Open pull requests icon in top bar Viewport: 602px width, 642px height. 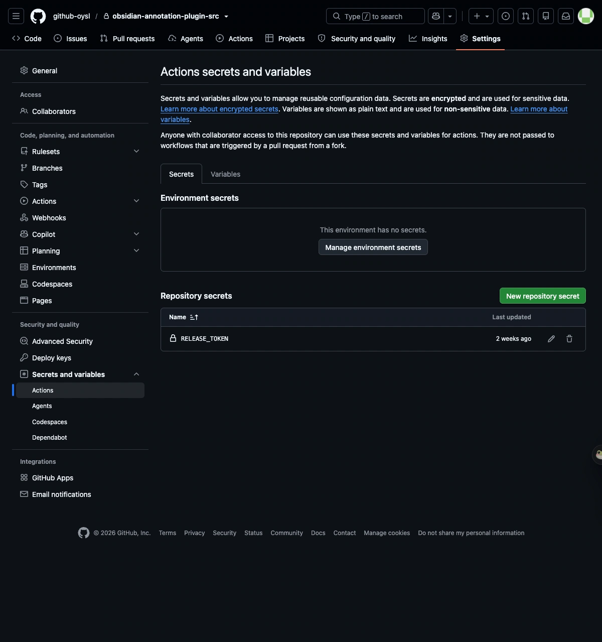526,16
